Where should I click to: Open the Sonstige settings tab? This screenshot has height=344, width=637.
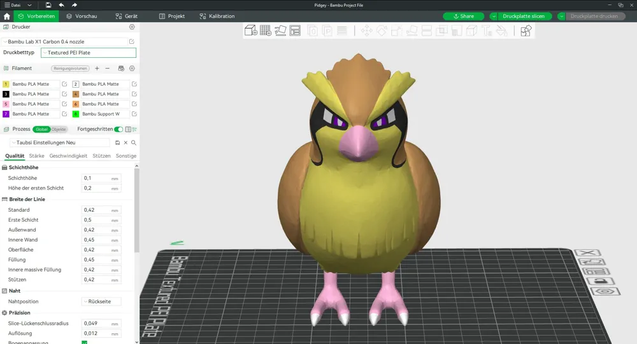[126, 156]
